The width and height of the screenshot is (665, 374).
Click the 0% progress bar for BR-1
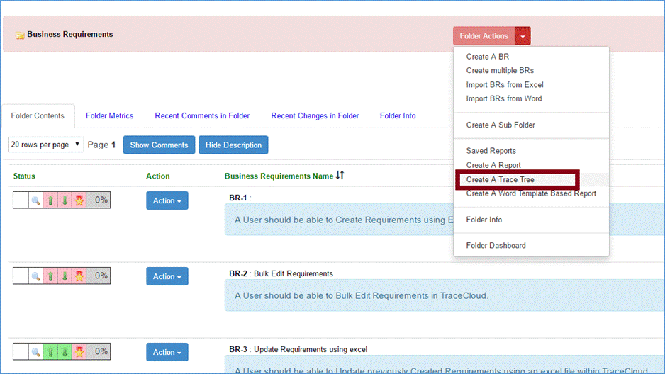tap(99, 200)
